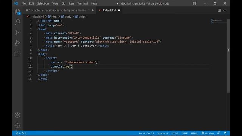
Task: Open the File menu
Action: (23, 3)
